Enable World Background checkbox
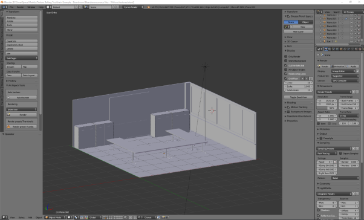The height and width of the screenshot is (220, 364). pos(286,60)
